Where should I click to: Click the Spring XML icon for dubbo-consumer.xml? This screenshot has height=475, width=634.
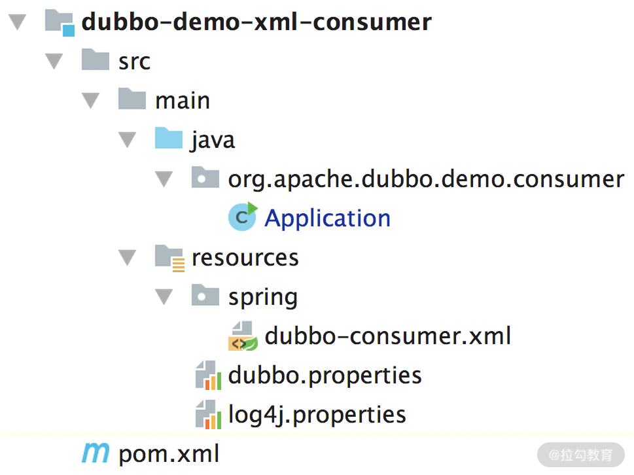242,336
